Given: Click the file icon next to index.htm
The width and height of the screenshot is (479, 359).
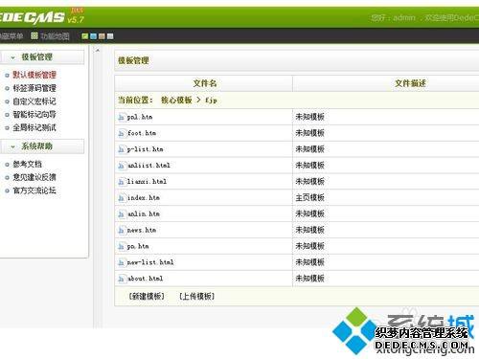Looking at the screenshot, I should pos(121,198).
